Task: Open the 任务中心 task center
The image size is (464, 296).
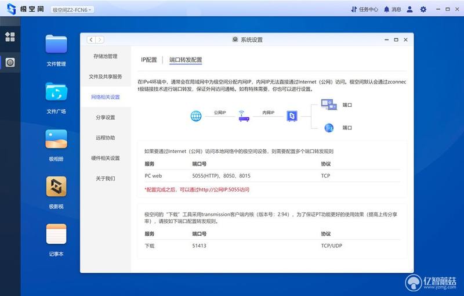Action: 364,9
